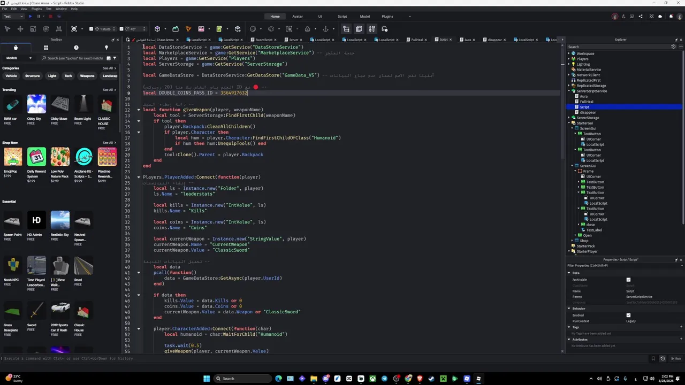The width and height of the screenshot is (685, 385).
Task: Open the orange character/avatar icon in toolbar
Action: [x=188, y=29]
